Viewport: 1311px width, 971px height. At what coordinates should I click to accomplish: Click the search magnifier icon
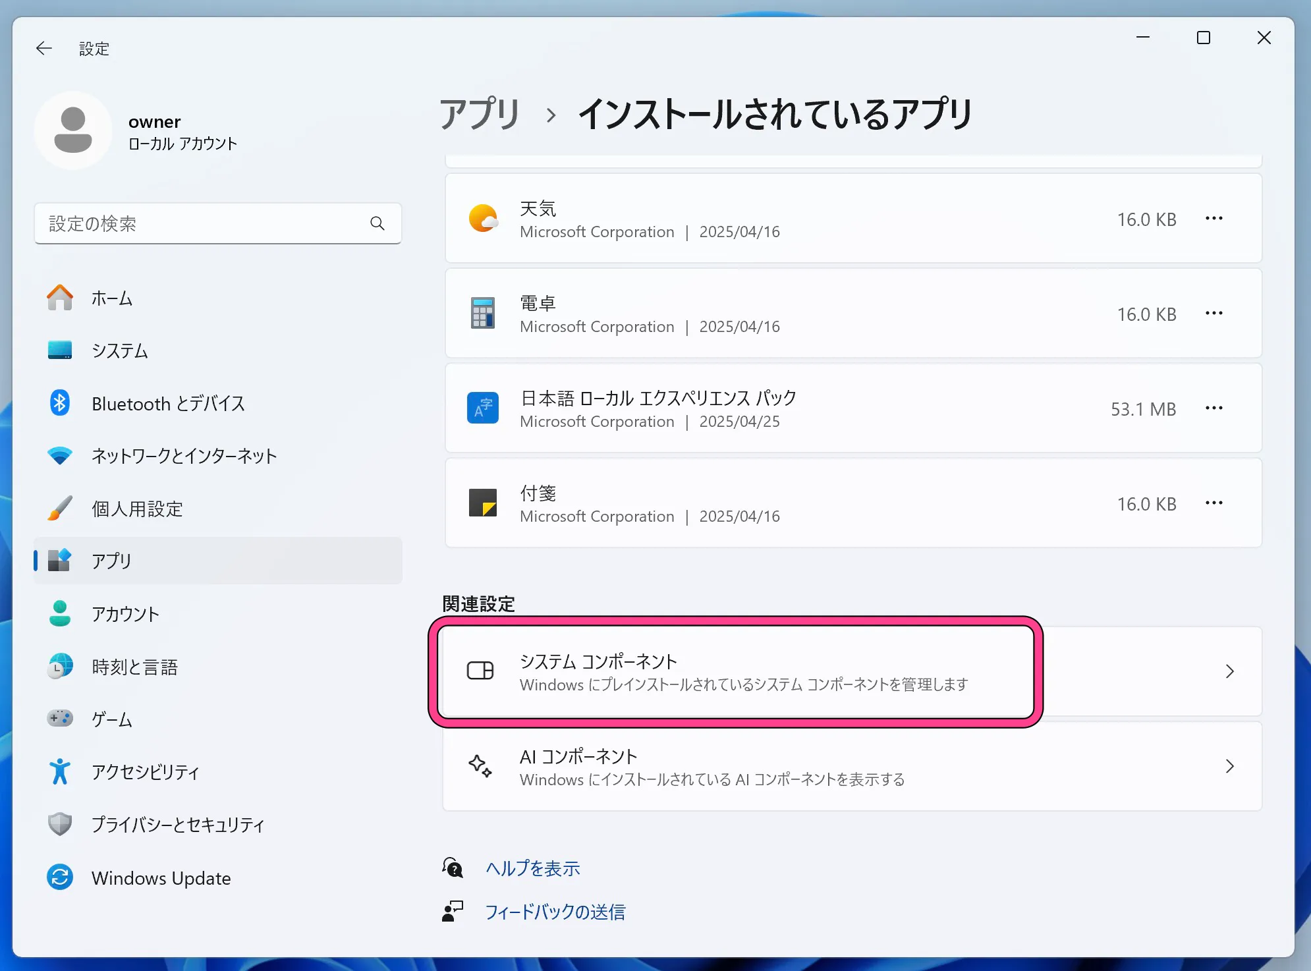coord(377,223)
